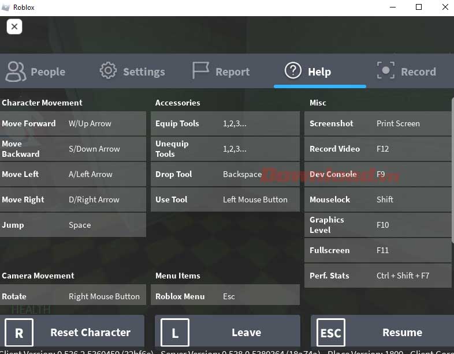Click the Print Screen key binding

click(x=398, y=123)
